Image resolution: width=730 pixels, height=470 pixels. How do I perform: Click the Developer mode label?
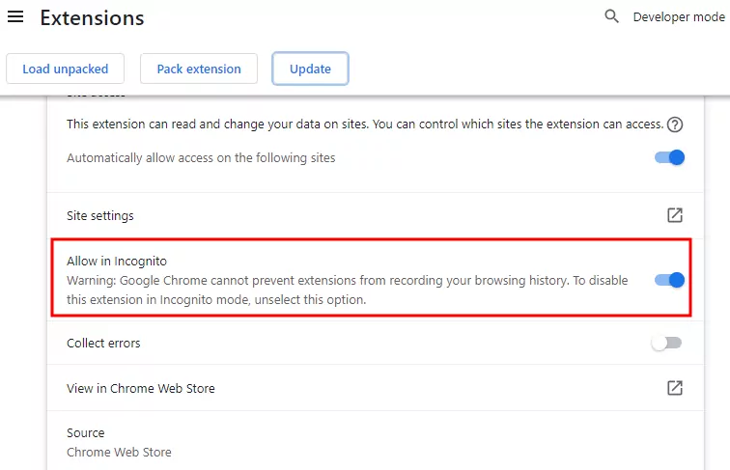pos(678,17)
